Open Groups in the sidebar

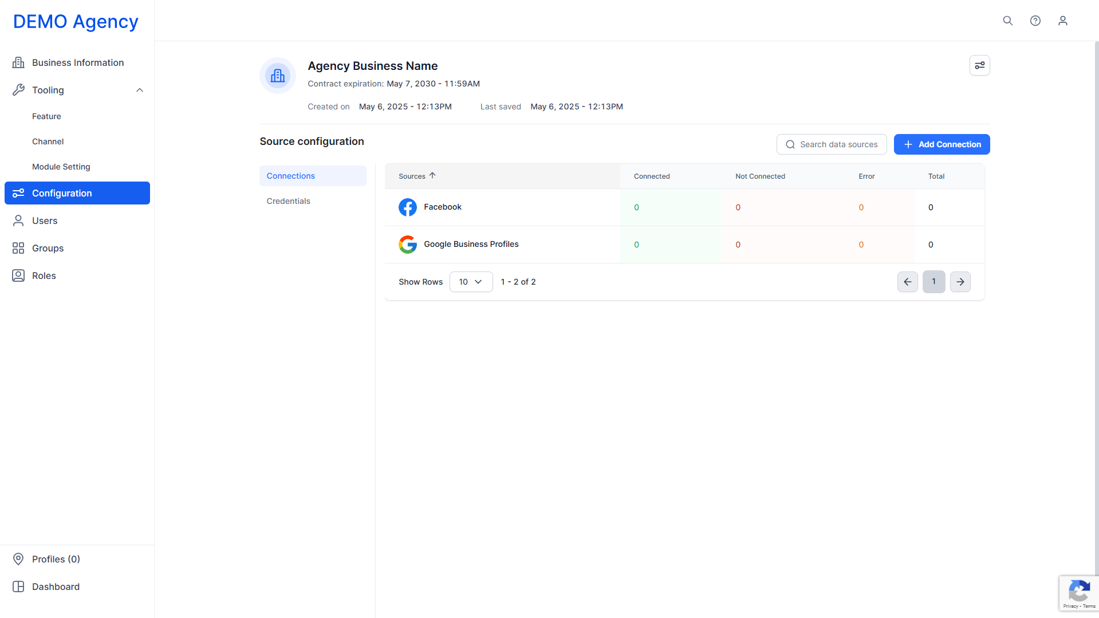(x=77, y=248)
